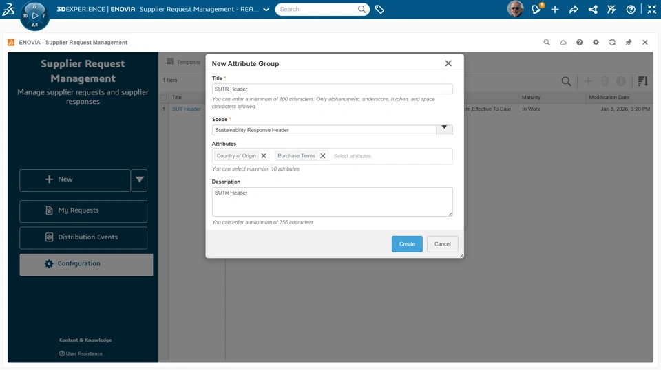661x370 pixels.
Task: Click the share arrow icon
Action: click(574, 9)
